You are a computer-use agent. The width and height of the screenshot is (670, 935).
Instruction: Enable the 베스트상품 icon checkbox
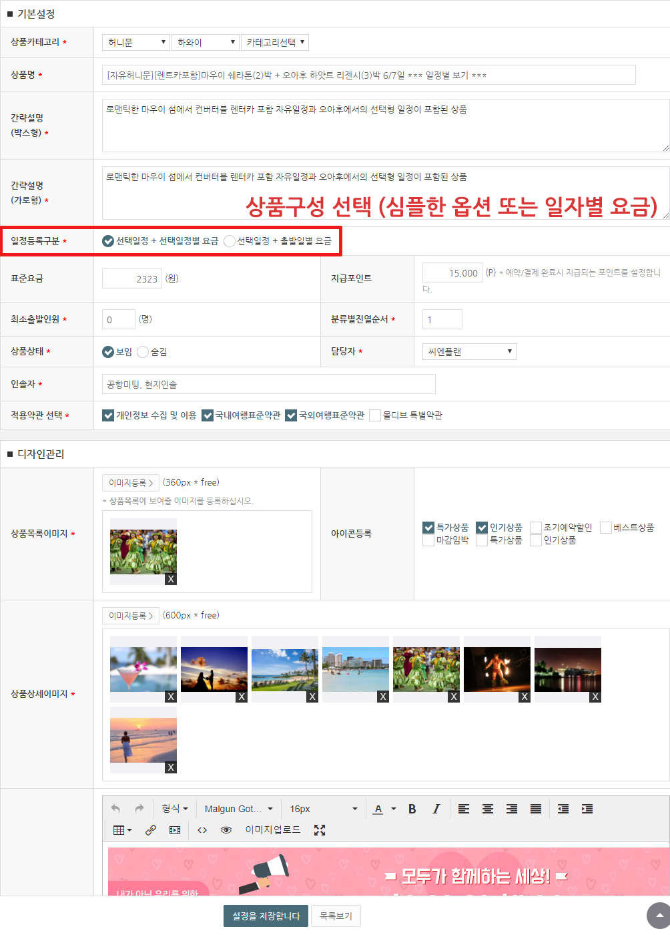click(x=606, y=528)
